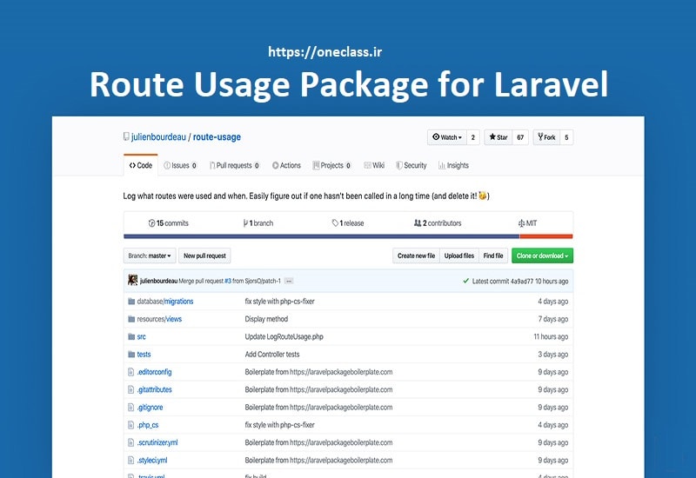The image size is (696, 478).
Task: Switch to the Code tab
Action: pos(141,165)
